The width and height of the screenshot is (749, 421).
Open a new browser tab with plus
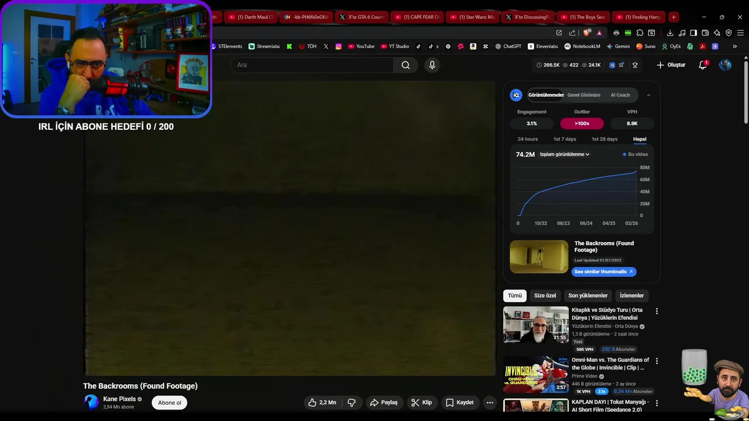click(x=674, y=17)
